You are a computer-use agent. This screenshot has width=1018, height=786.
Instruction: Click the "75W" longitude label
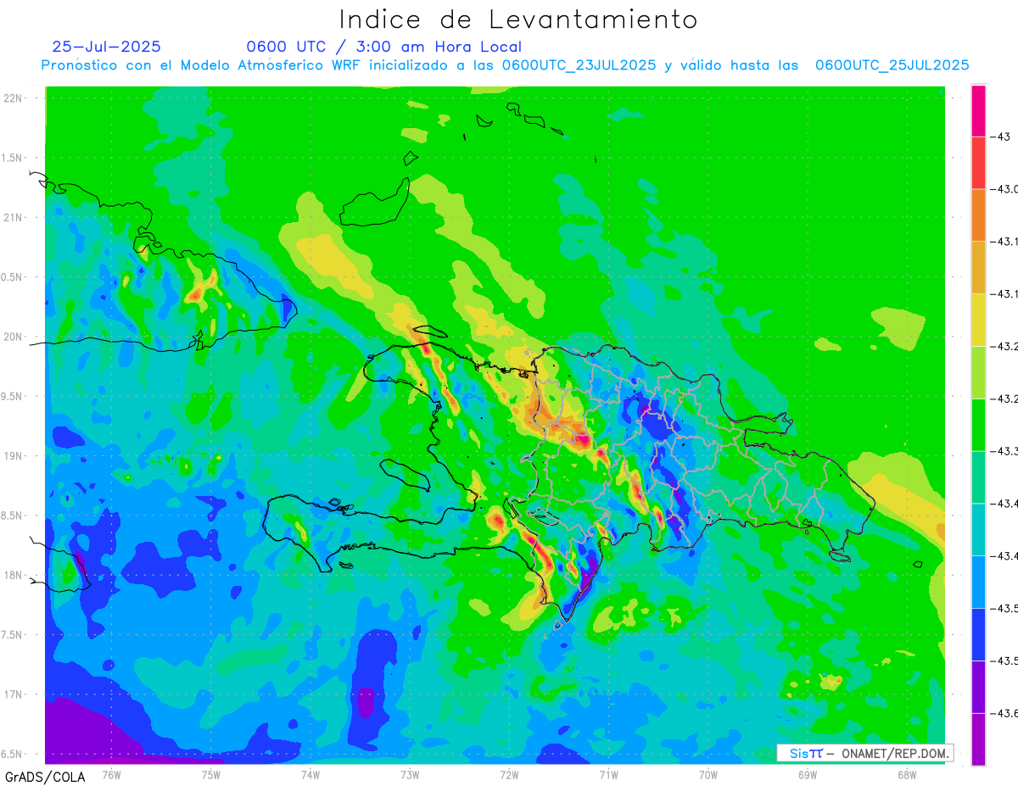click(211, 774)
